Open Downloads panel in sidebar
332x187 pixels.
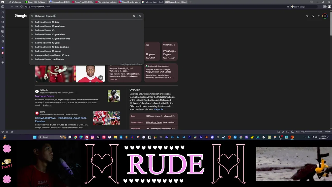click(3, 17)
